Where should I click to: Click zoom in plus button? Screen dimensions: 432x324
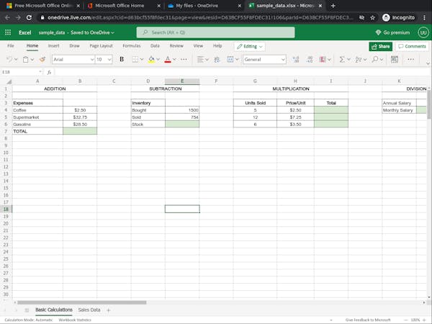(x=424, y=320)
